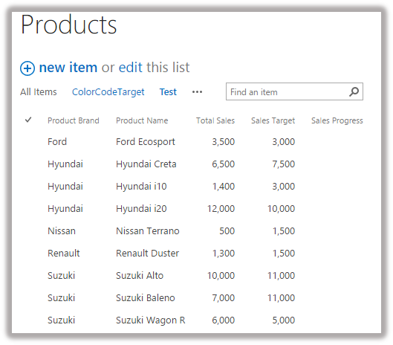
Task: Sort by Product Brand column header
Action: pyautogui.click(x=74, y=120)
